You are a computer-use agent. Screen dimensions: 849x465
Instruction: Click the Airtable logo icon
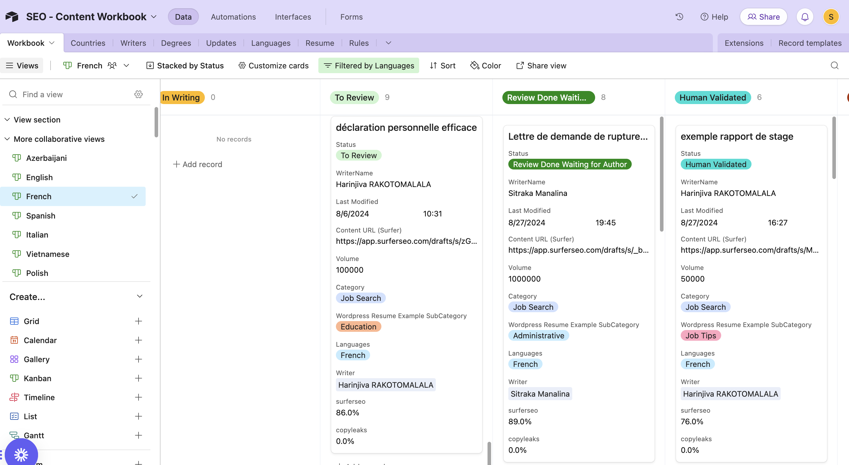[x=12, y=16]
